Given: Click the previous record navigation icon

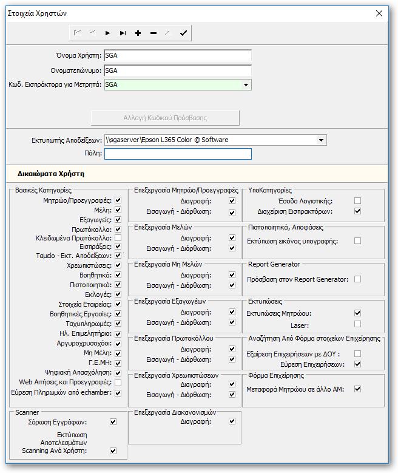Looking at the screenshot, I should 93,33.
